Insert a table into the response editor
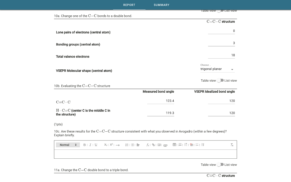 pos(174,145)
